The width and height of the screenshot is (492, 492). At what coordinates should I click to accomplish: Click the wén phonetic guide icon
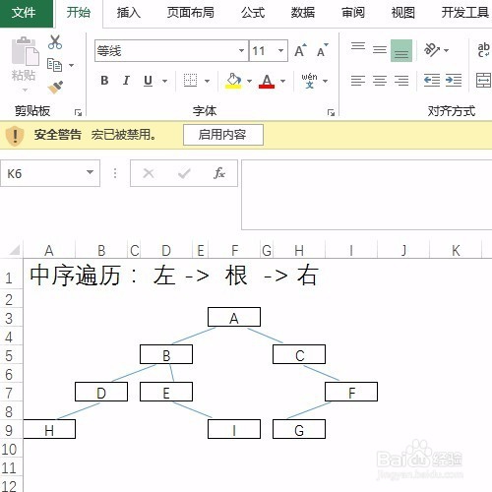[x=309, y=81]
